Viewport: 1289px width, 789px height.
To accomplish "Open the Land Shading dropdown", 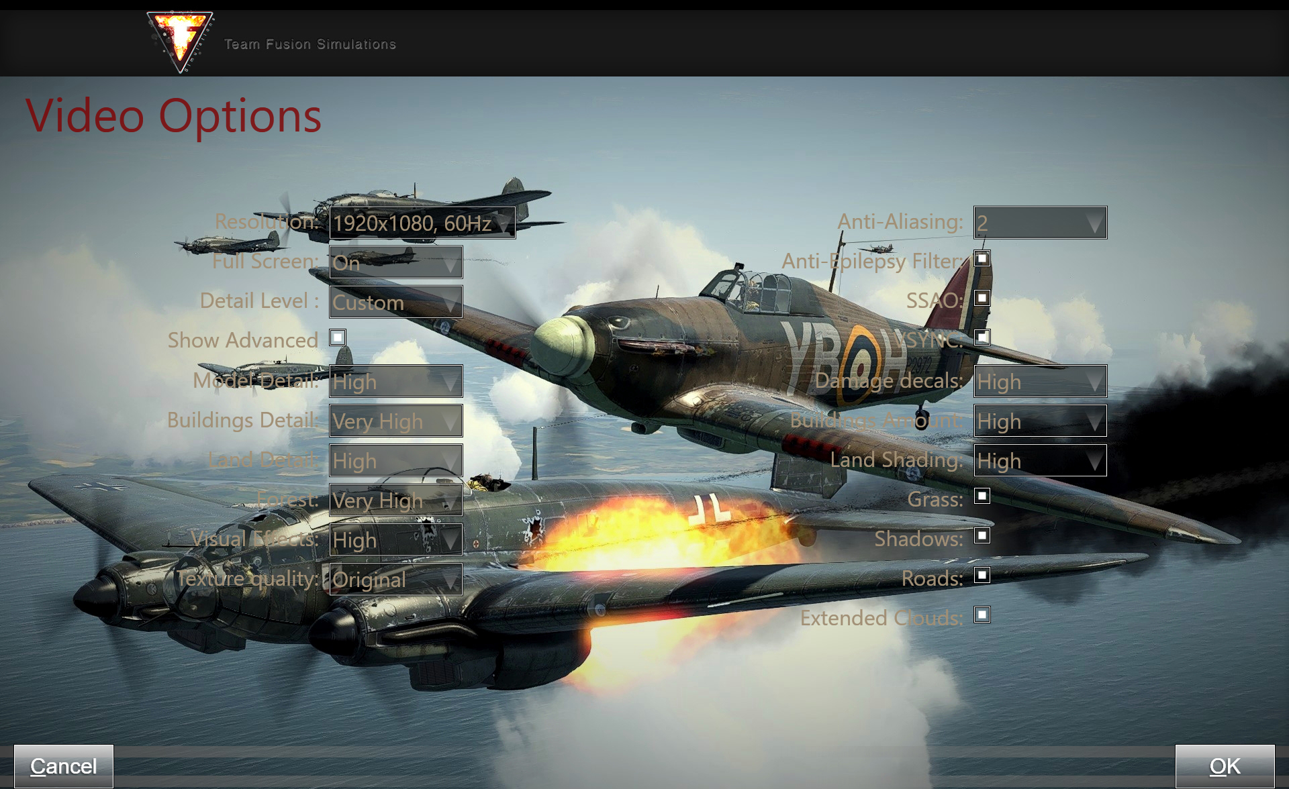I will click(x=1041, y=460).
